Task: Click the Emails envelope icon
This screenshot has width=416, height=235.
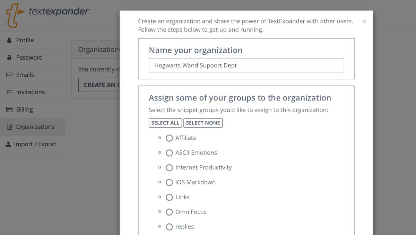Action: 9,75
